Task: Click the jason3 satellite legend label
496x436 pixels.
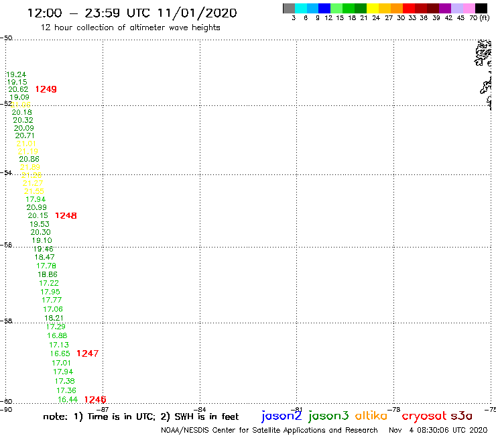Action: pos(328,416)
